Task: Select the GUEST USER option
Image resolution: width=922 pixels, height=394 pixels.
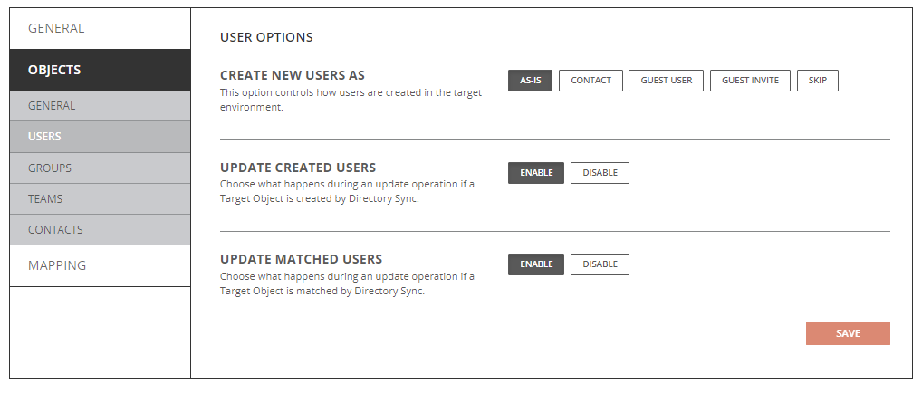Action: point(666,81)
